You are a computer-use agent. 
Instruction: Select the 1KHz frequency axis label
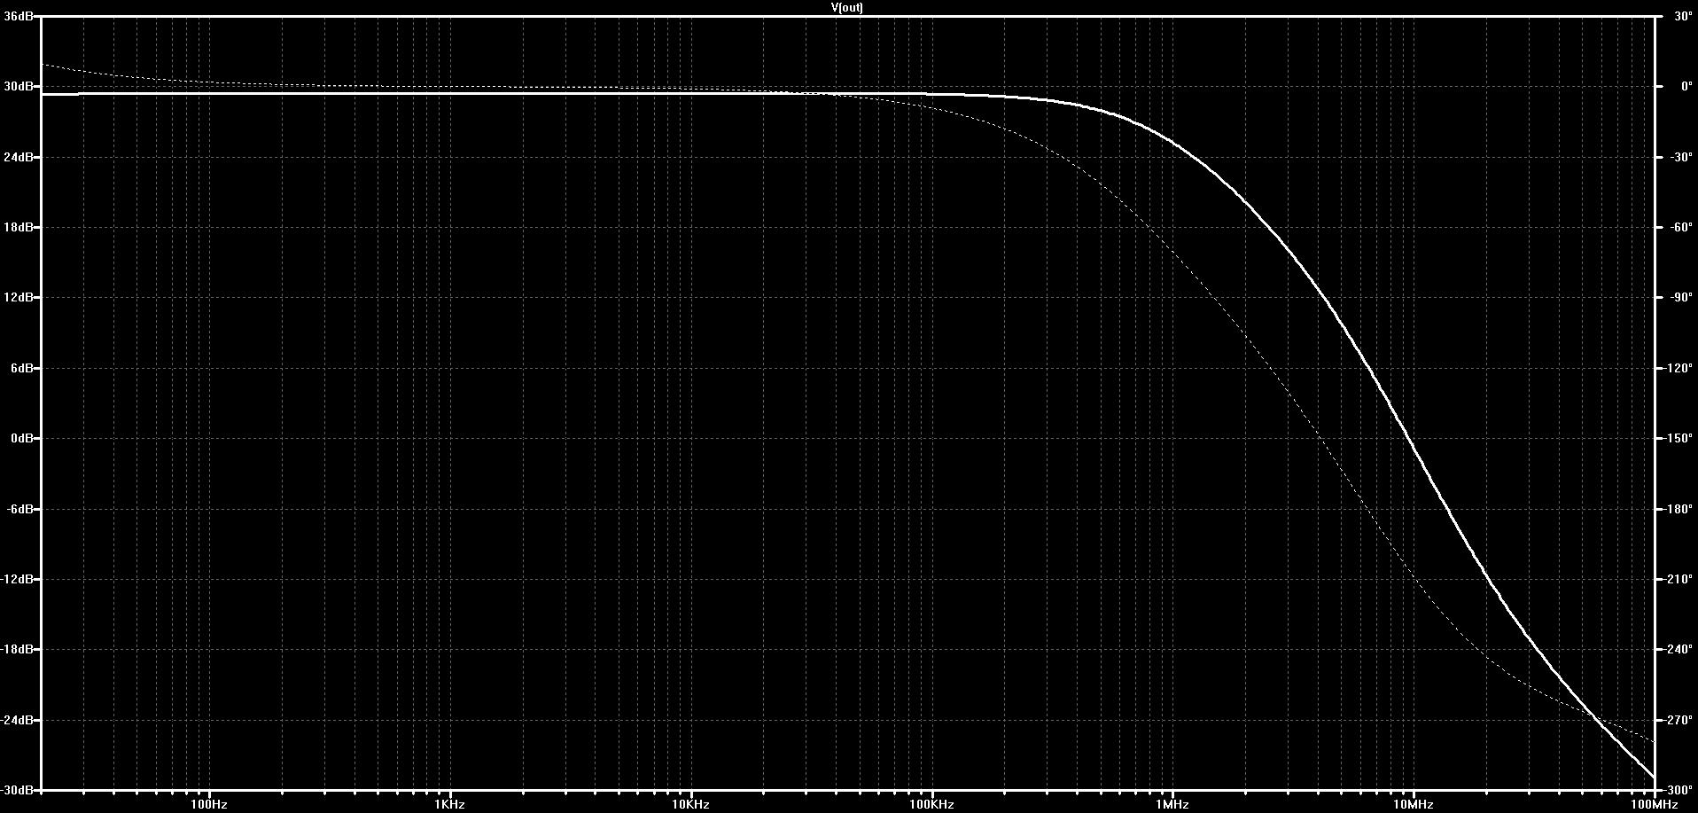(450, 805)
